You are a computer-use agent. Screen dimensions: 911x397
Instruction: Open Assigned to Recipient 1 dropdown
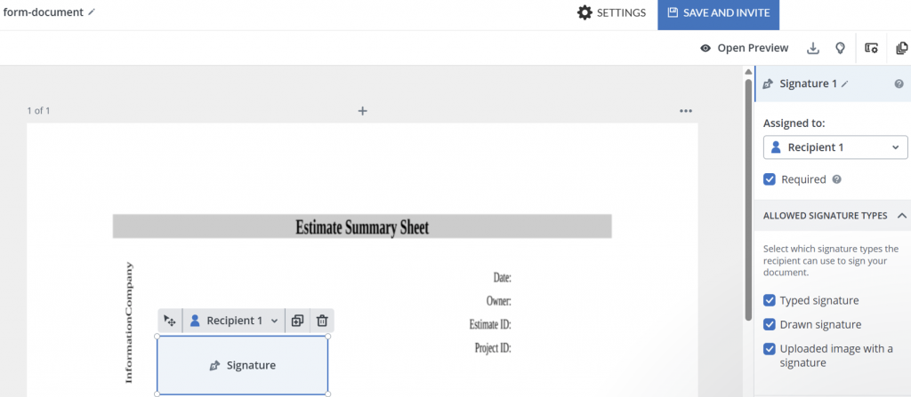pos(835,147)
